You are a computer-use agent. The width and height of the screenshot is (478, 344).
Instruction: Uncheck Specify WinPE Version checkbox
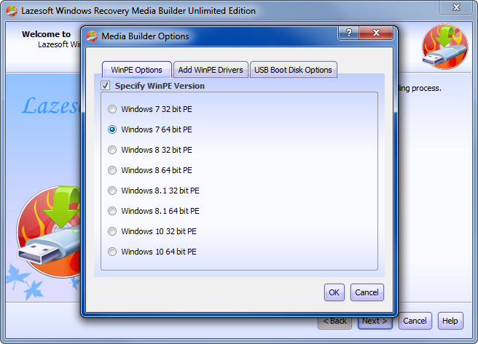pos(106,86)
